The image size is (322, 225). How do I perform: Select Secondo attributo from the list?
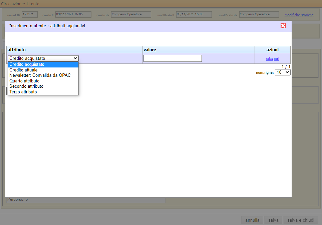pyautogui.click(x=26, y=86)
